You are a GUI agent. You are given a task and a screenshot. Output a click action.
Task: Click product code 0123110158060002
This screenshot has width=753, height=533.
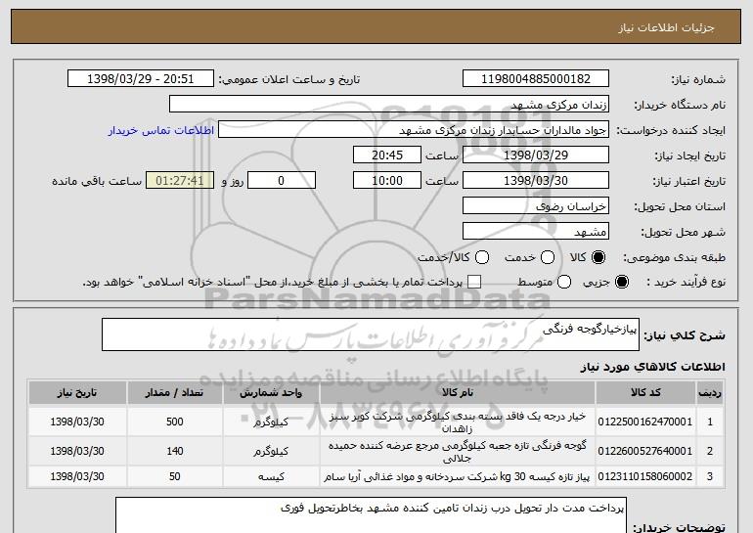click(645, 477)
